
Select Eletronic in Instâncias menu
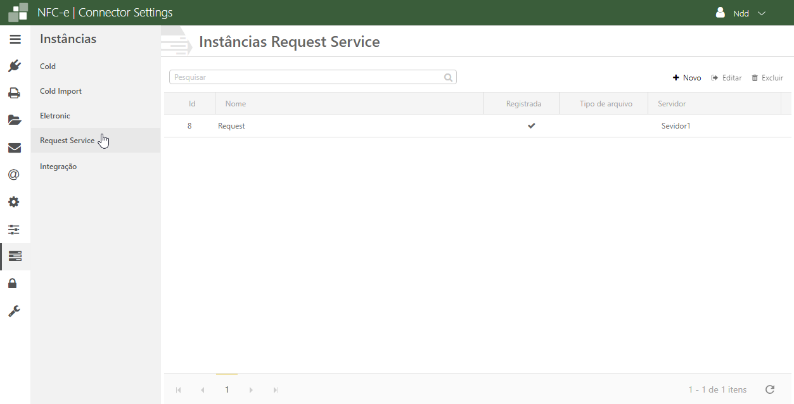pos(55,116)
